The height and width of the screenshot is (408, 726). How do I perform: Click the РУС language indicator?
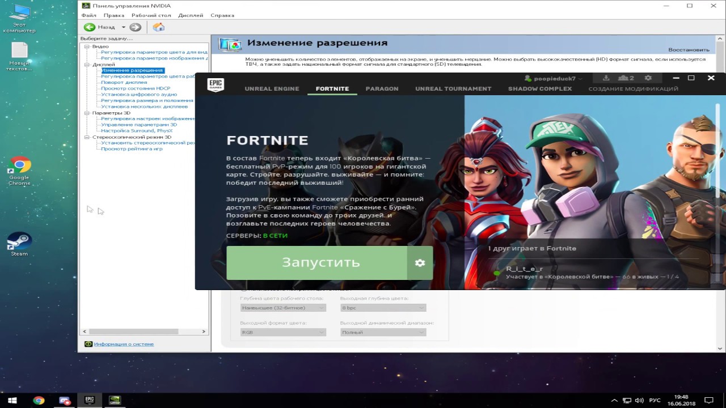[655, 400]
